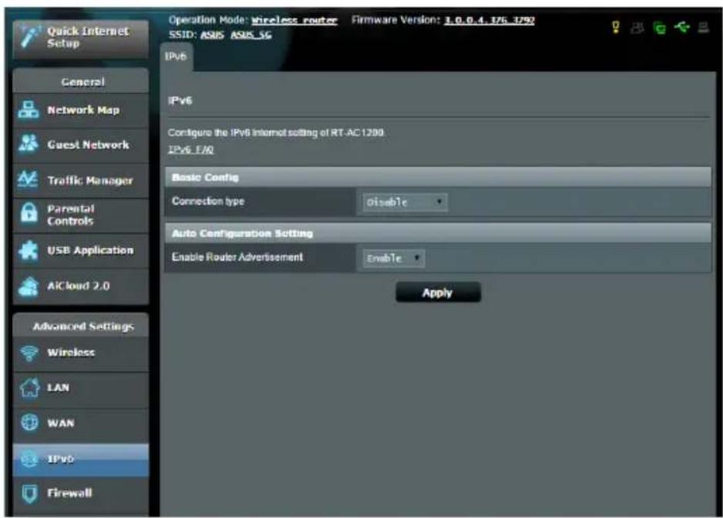Open LAN settings label
The height and width of the screenshot is (518, 723).
[x=58, y=388]
